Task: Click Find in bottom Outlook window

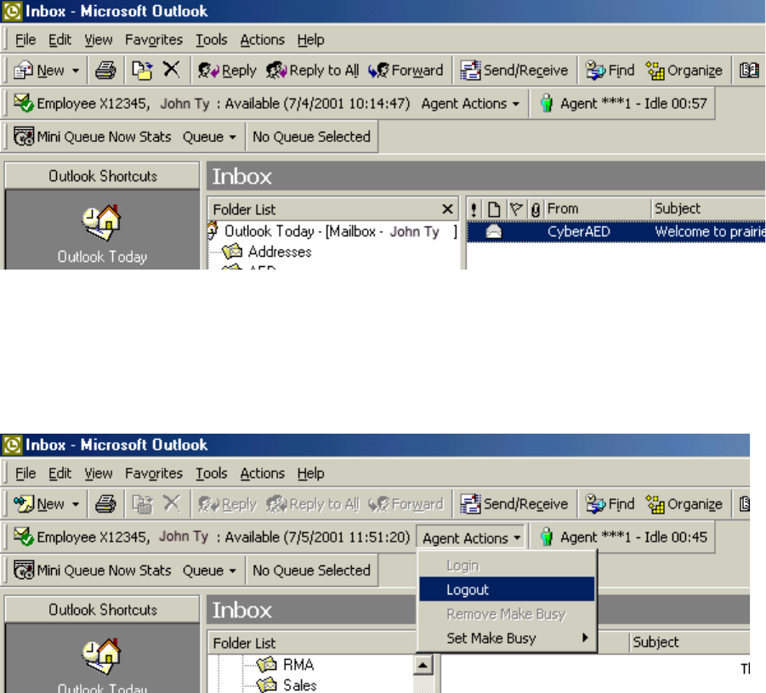Action: click(x=610, y=504)
